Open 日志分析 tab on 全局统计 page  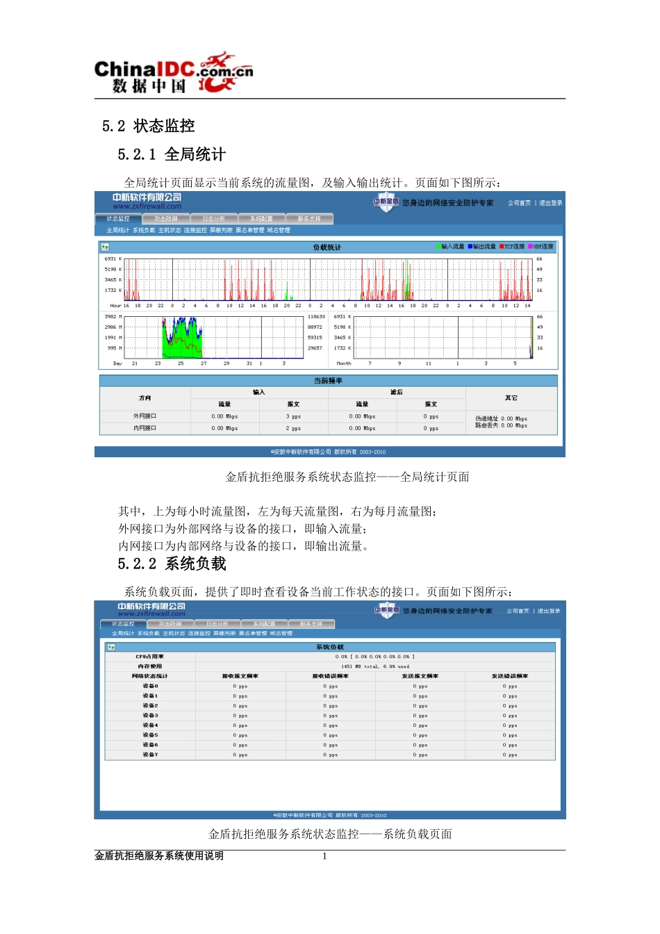[x=214, y=219]
